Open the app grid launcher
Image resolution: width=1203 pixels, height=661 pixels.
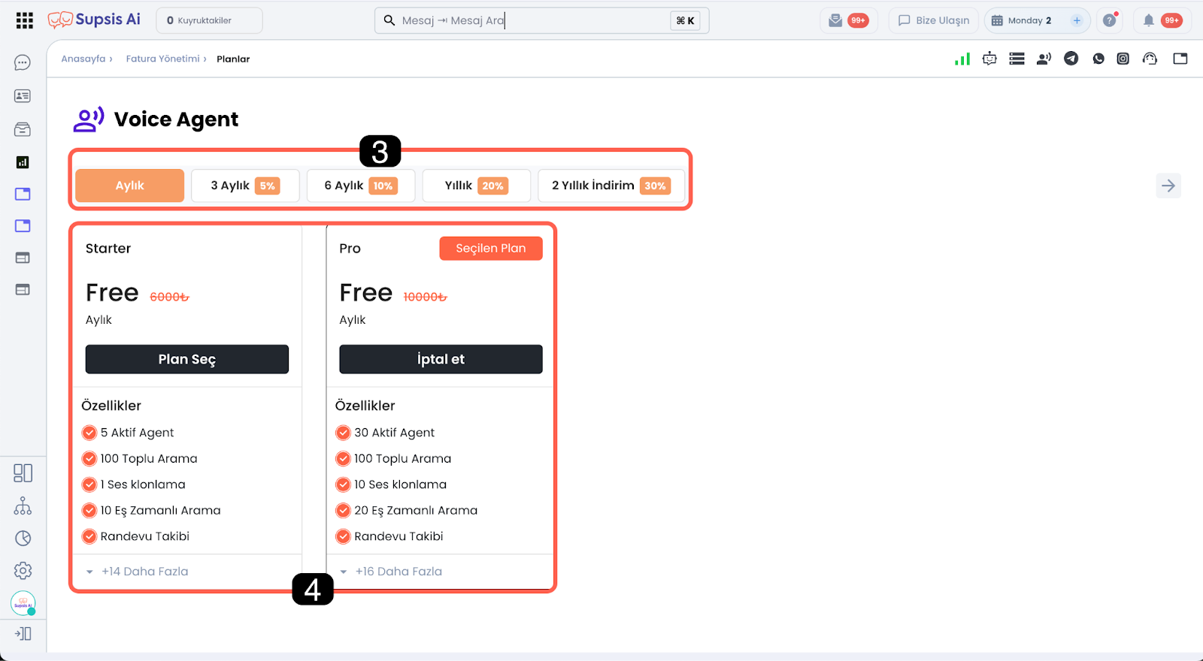25,20
